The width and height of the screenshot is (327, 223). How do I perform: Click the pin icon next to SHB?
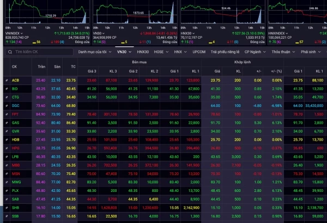coord(5,208)
